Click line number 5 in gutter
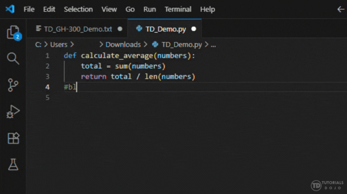Image resolution: width=347 pixels, height=194 pixels. click(x=48, y=97)
